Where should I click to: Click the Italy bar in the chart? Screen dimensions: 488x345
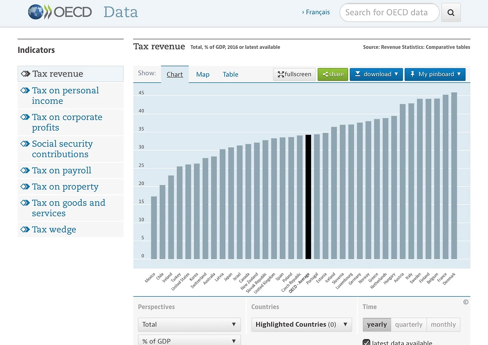pyautogui.click(x=411, y=181)
